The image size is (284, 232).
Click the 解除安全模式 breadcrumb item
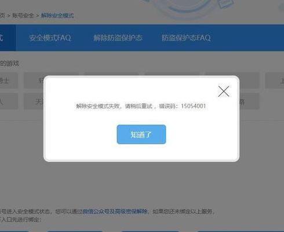pyautogui.click(x=57, y=16)
